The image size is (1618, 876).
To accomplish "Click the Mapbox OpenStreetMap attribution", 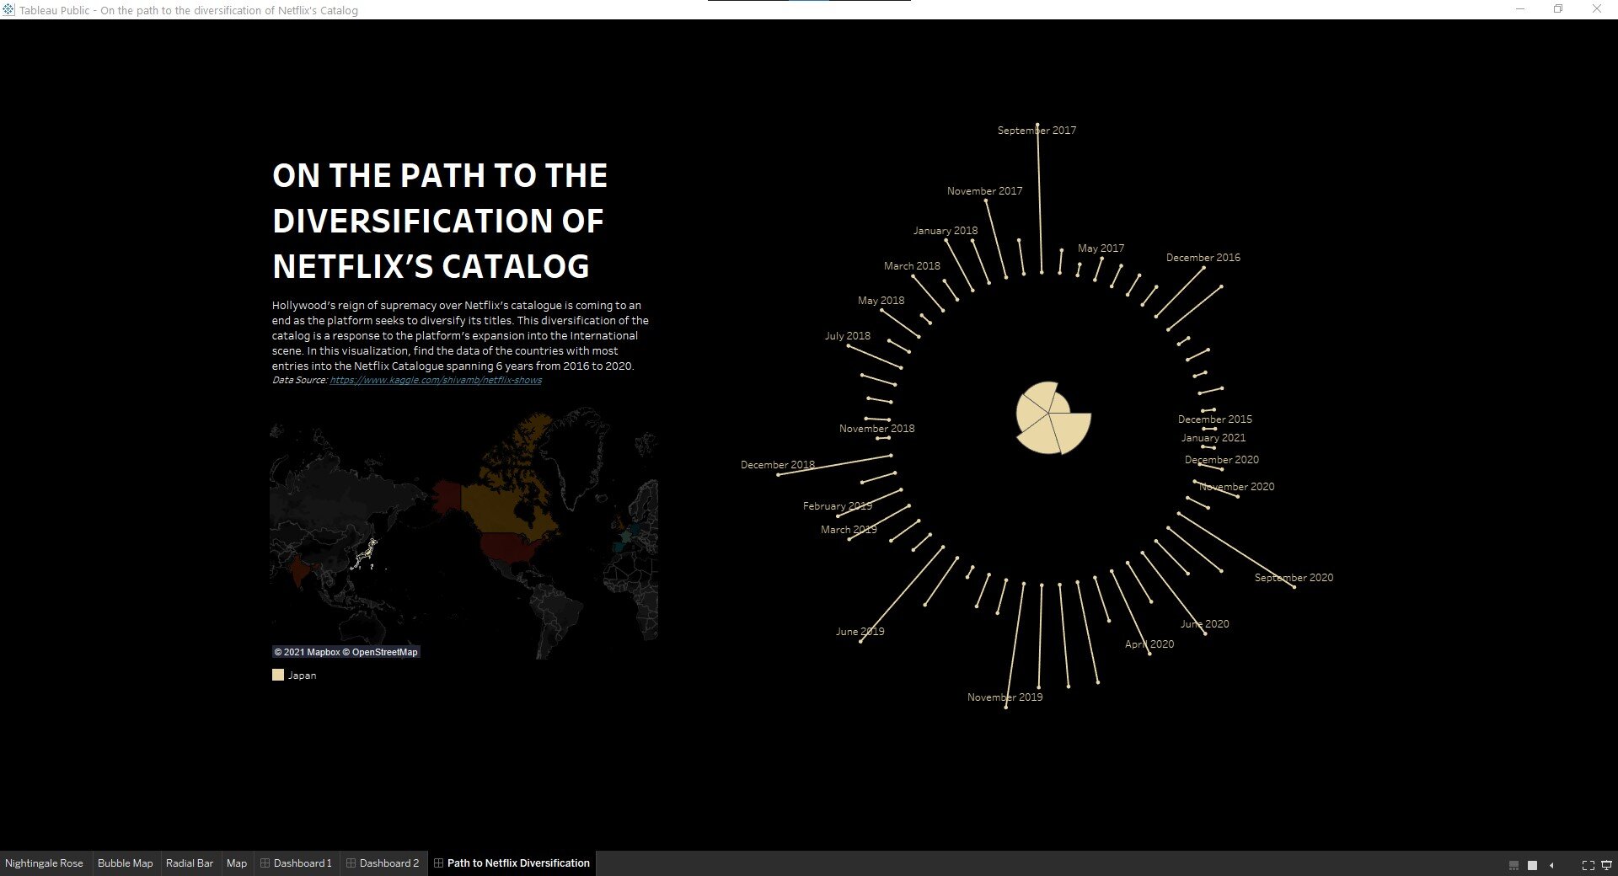I will coord(346,652).
